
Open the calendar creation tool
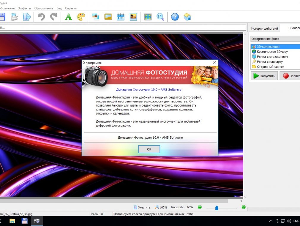click(x=121, y=17)
